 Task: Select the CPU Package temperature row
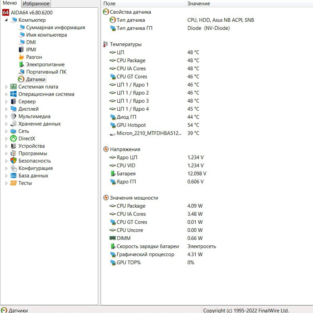[207, 60]
